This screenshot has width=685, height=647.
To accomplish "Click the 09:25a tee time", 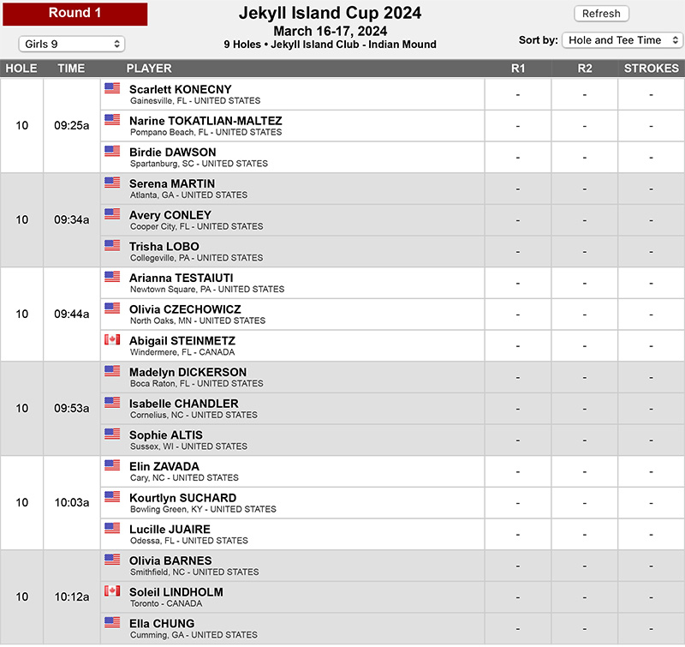I will click(x=72, y=126).
